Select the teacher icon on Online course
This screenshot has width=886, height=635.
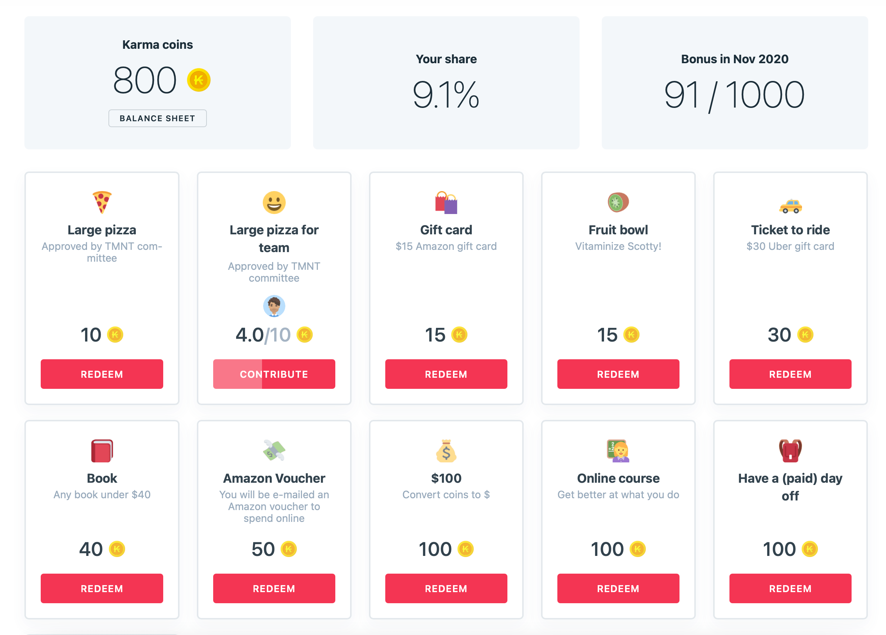[x=618, y=451]
